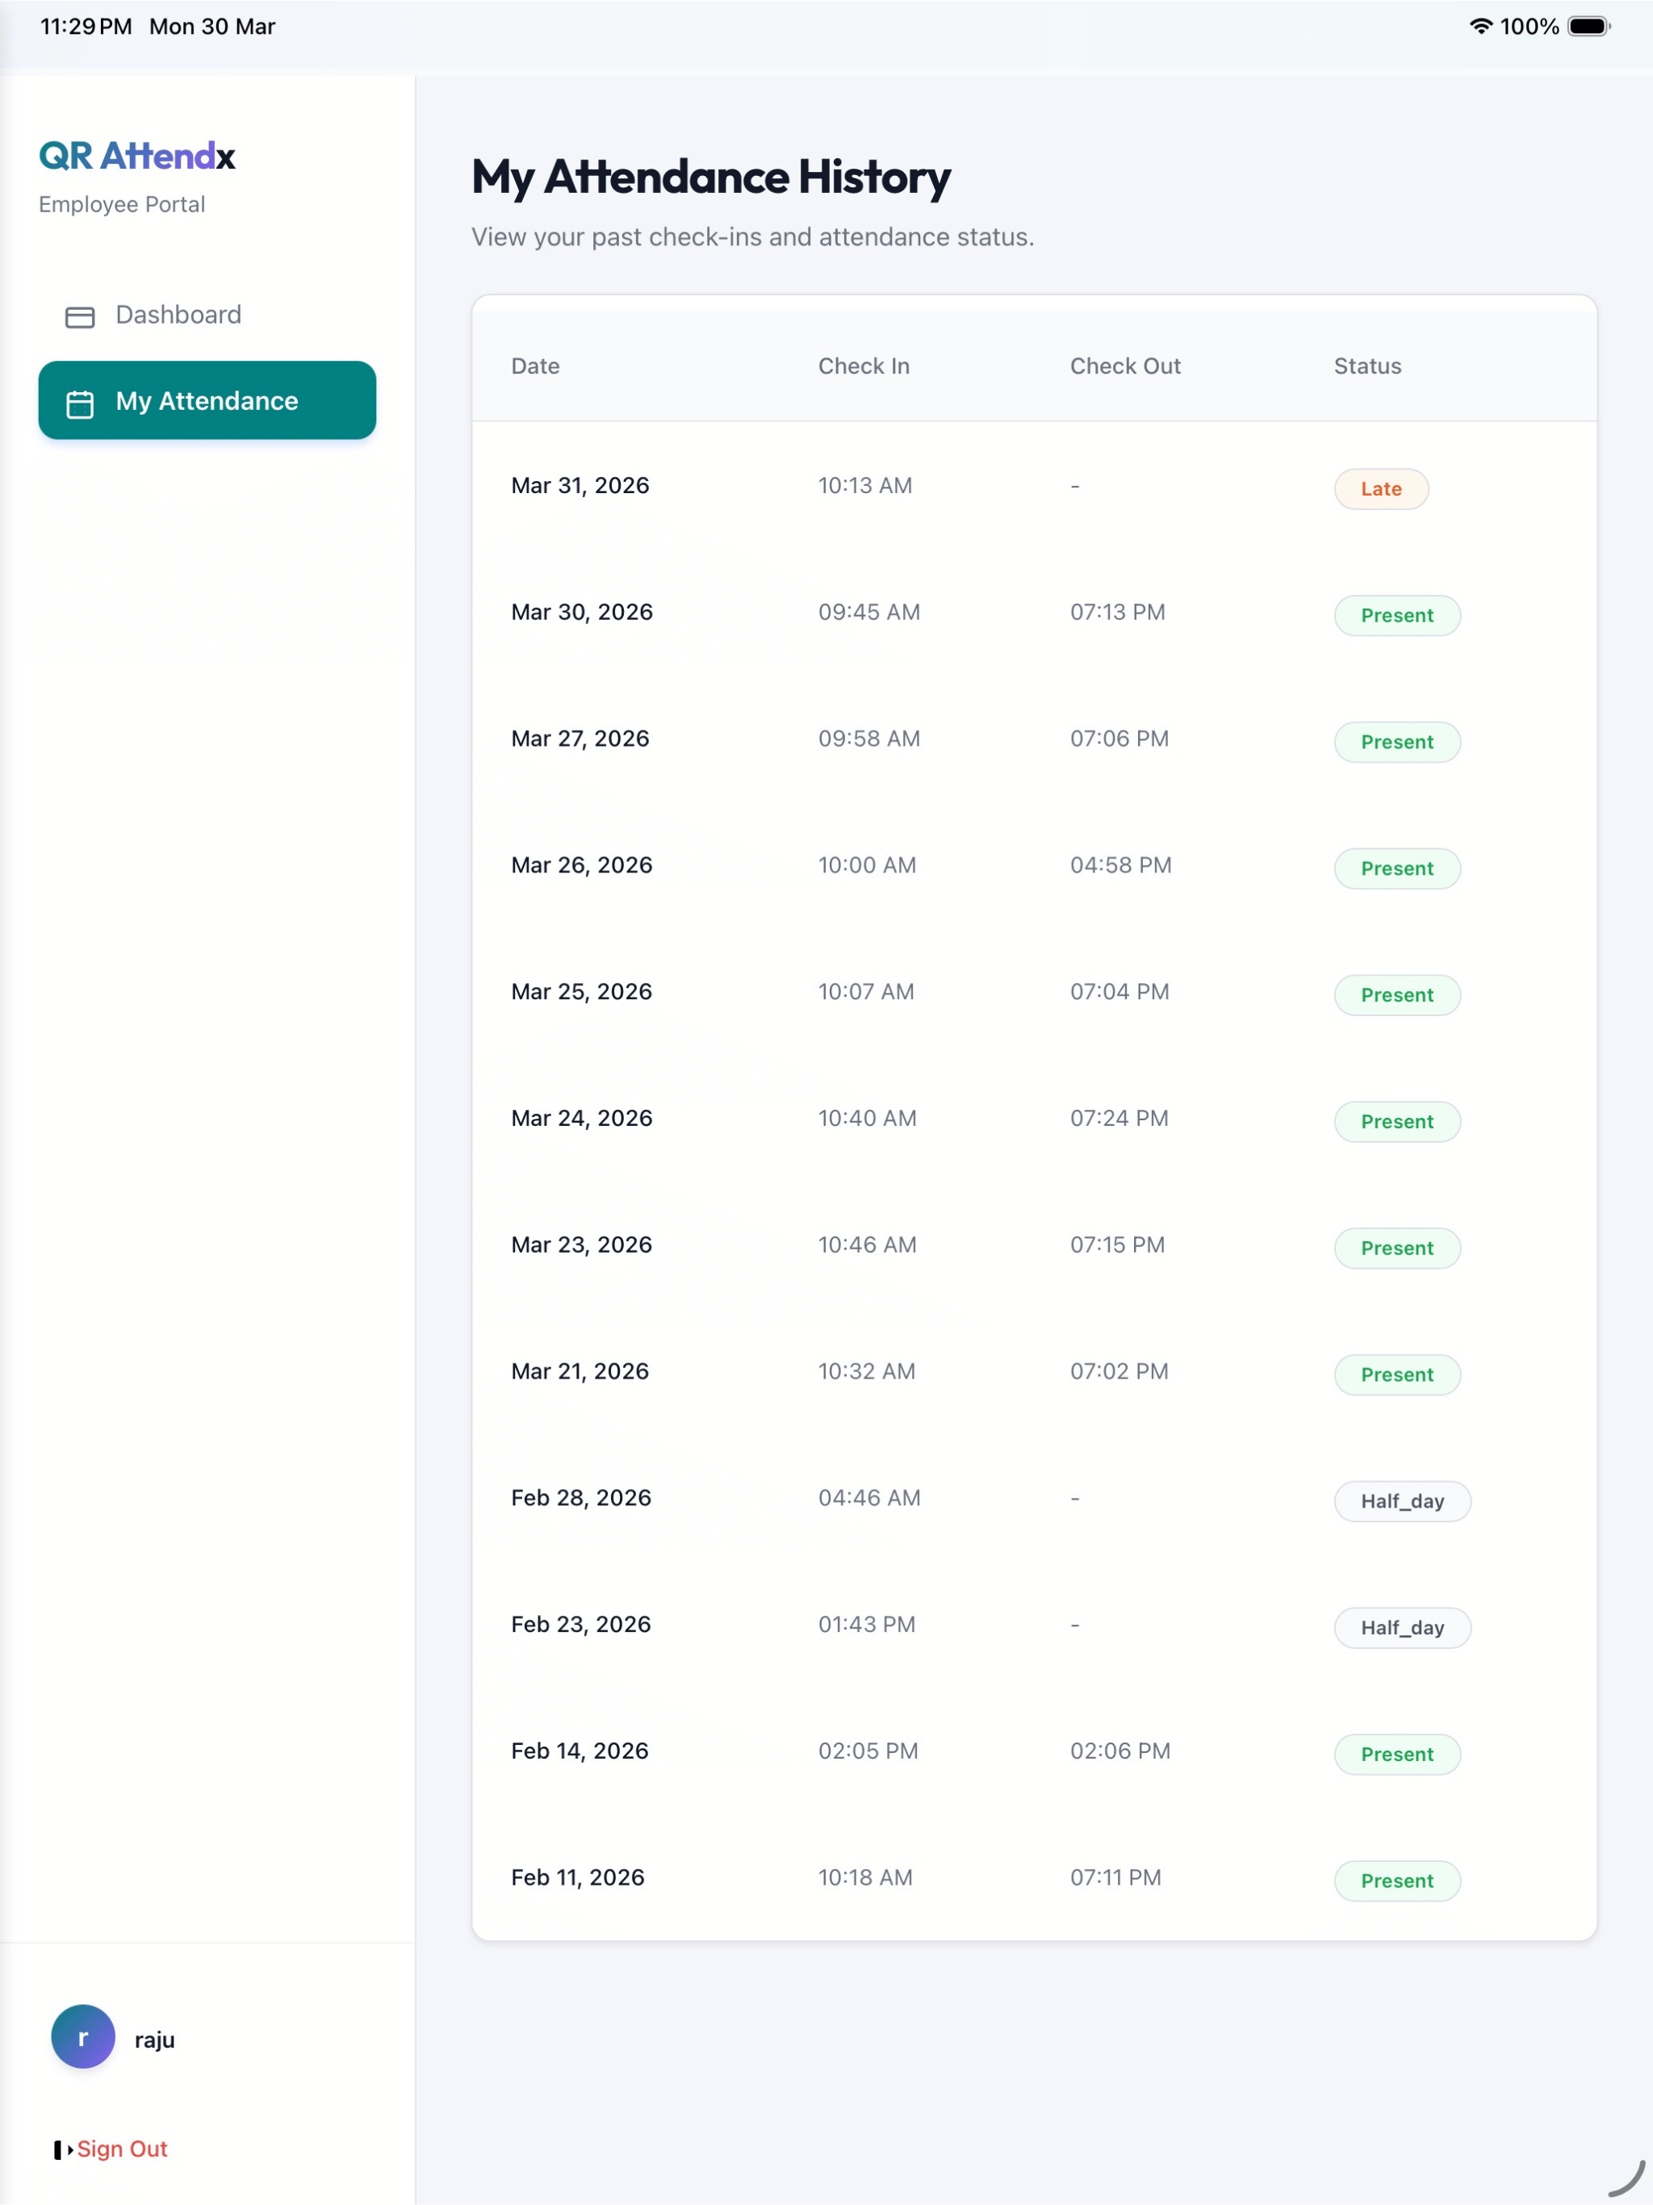
Task: Click the Sign Out door icon
Action: pos(63,2150)
